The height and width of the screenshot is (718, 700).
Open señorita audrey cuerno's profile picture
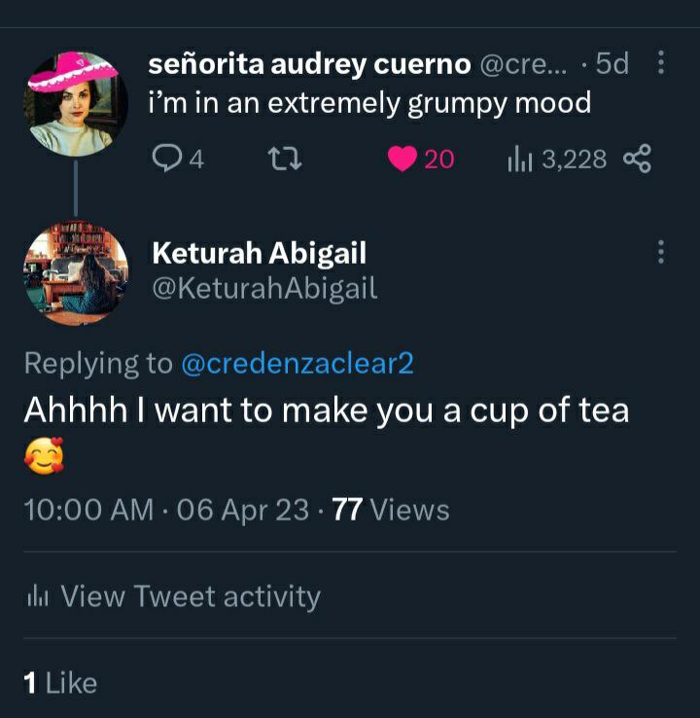(x=76, y=104)
